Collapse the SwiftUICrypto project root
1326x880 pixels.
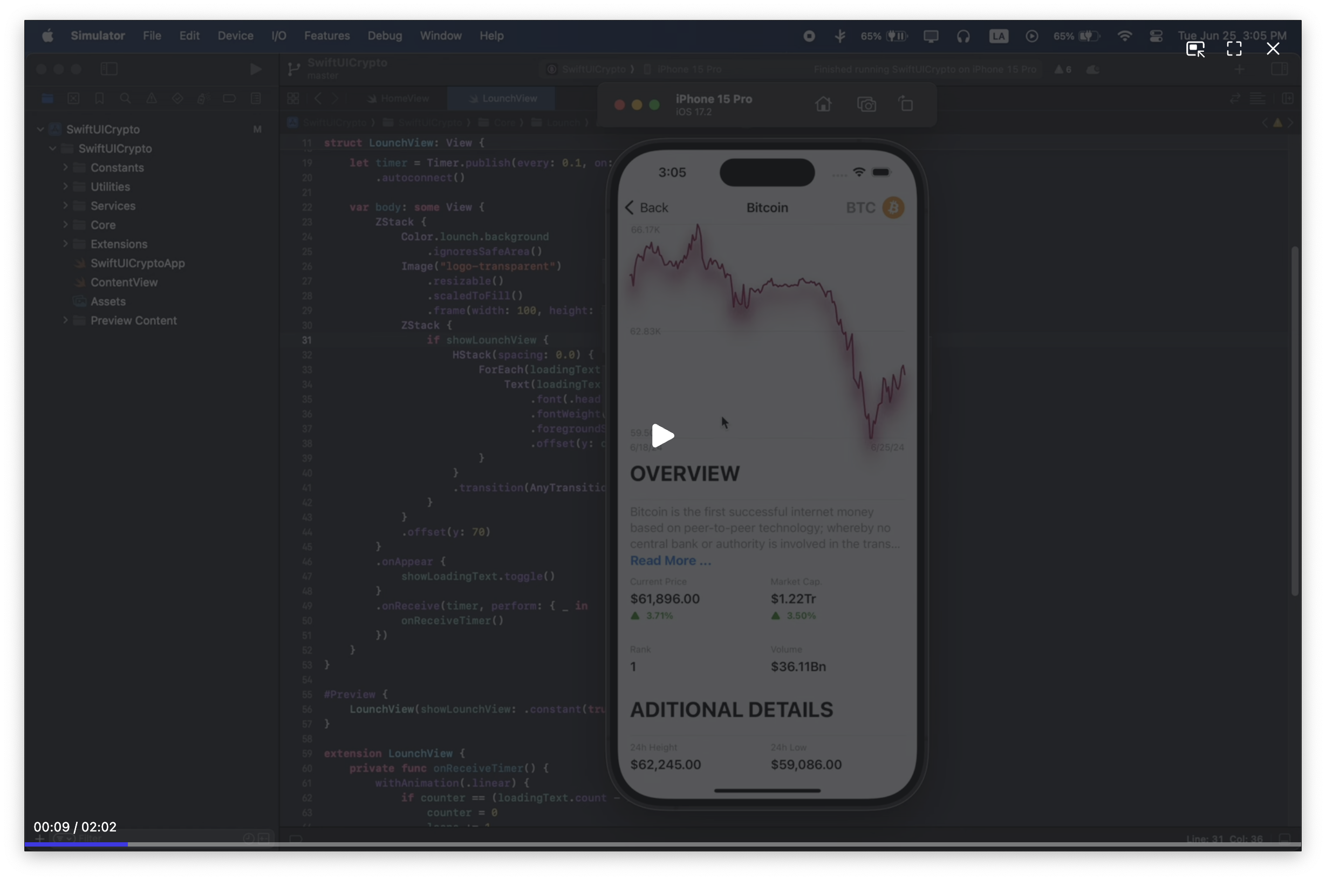tap(40, 129)
